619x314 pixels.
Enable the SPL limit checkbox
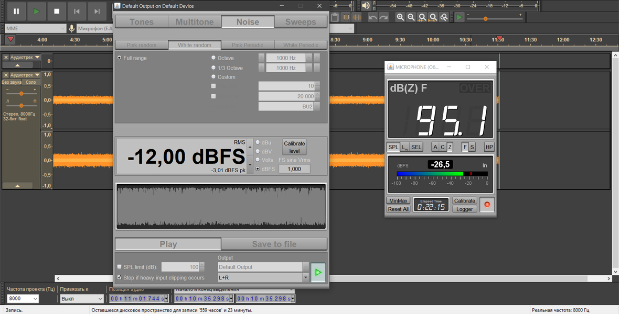click(119, 267)
